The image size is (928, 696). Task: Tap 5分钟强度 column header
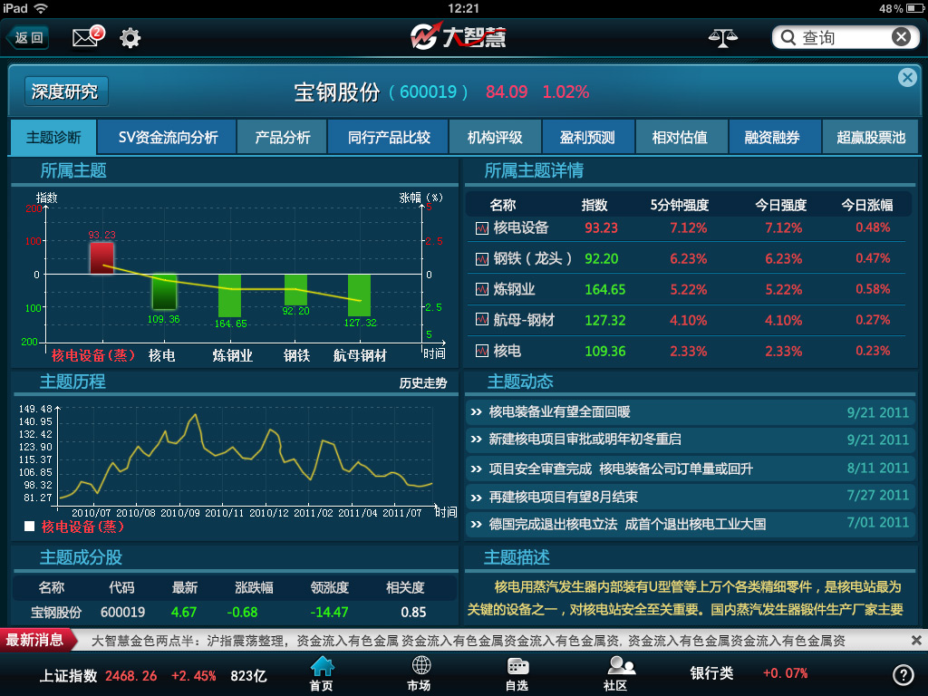[x=680, y=206]
